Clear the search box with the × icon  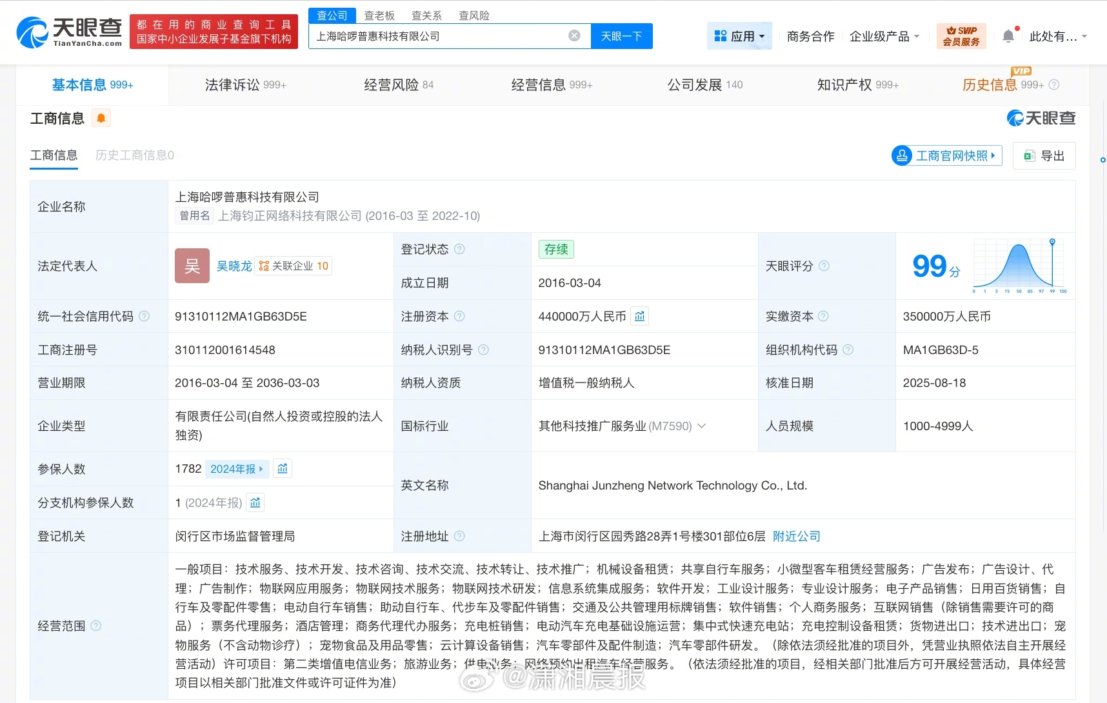(x=574, y=35)
